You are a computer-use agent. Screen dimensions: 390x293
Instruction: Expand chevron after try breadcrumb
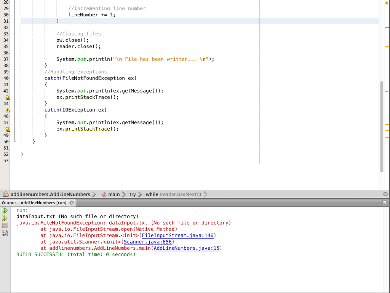[x=140, y=194]
